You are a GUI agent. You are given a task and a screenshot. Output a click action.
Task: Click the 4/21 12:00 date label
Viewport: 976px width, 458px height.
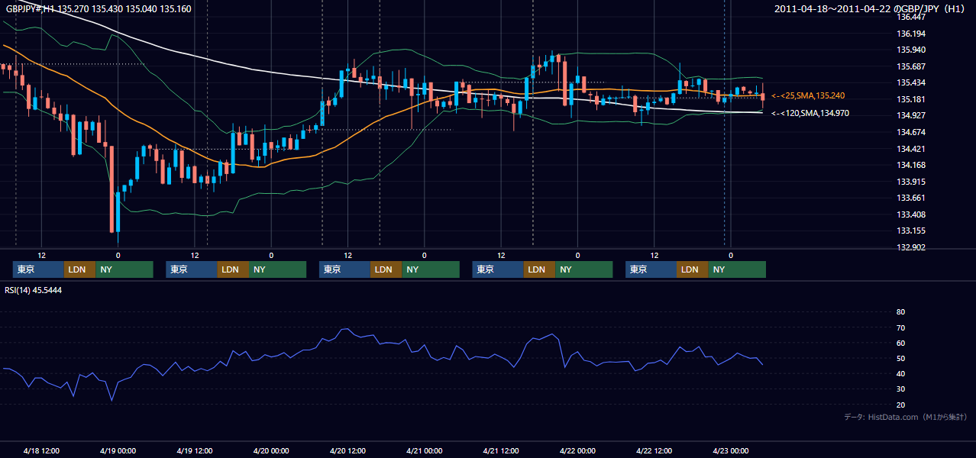(500, 450)
